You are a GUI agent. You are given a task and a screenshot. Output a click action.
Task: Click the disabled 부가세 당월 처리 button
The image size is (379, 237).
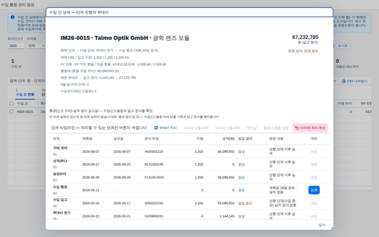coord(196,128)
